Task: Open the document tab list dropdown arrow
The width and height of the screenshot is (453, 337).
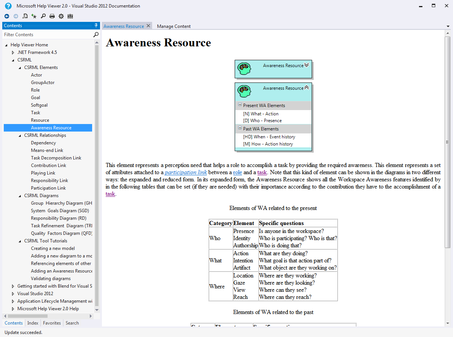Action: 448,26
